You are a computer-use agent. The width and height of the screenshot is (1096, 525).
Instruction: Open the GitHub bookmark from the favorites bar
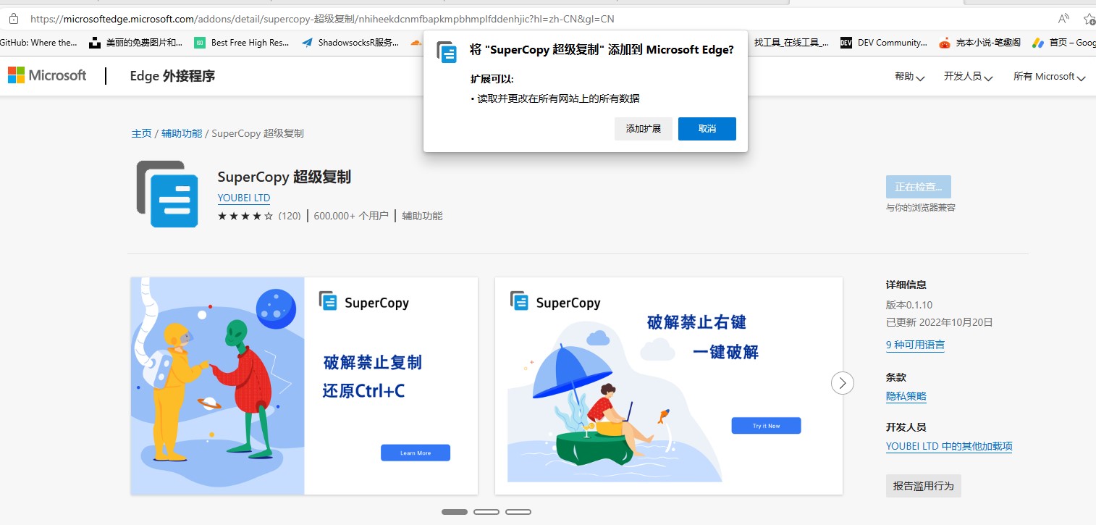click(38, 43)
